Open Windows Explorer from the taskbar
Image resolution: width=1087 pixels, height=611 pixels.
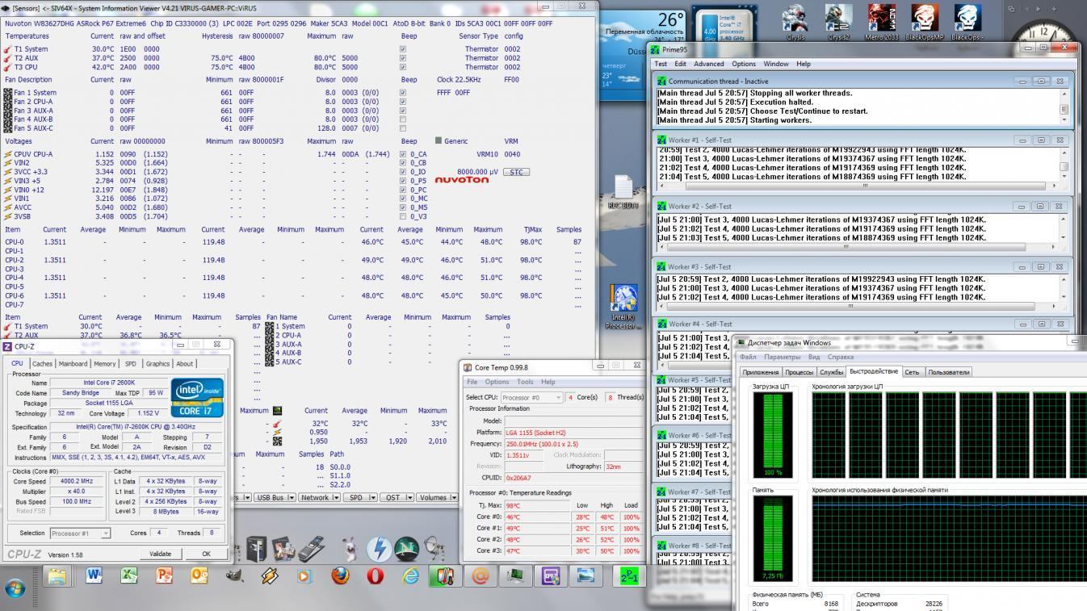tap(57, 575)
